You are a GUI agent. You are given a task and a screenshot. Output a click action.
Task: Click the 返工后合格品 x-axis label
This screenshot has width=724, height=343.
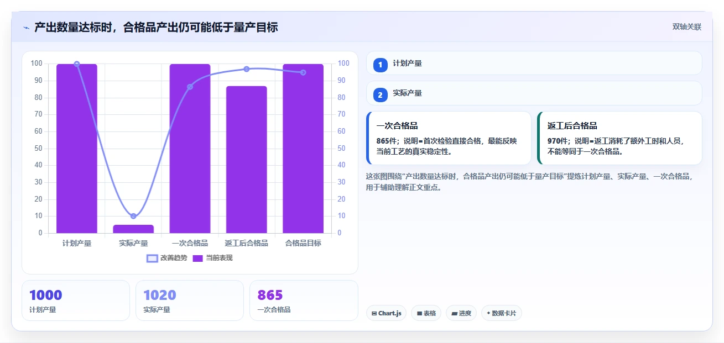(x=247, y=243)
